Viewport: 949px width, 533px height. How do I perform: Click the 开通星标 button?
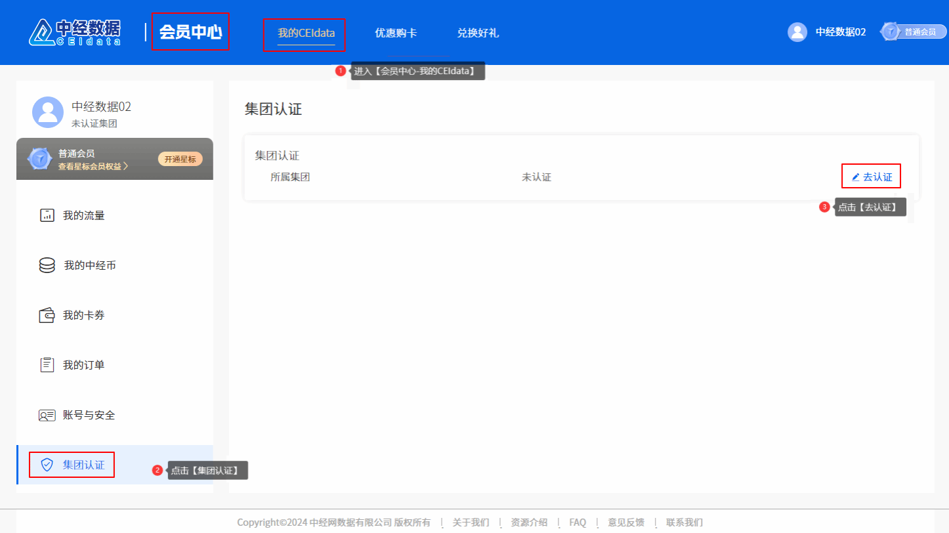pyautogui.click(x=180, y=159)
